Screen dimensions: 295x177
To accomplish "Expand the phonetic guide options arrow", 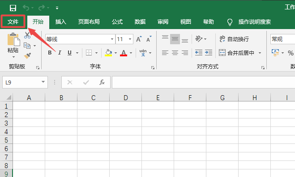I will click(x=150, y=53).
